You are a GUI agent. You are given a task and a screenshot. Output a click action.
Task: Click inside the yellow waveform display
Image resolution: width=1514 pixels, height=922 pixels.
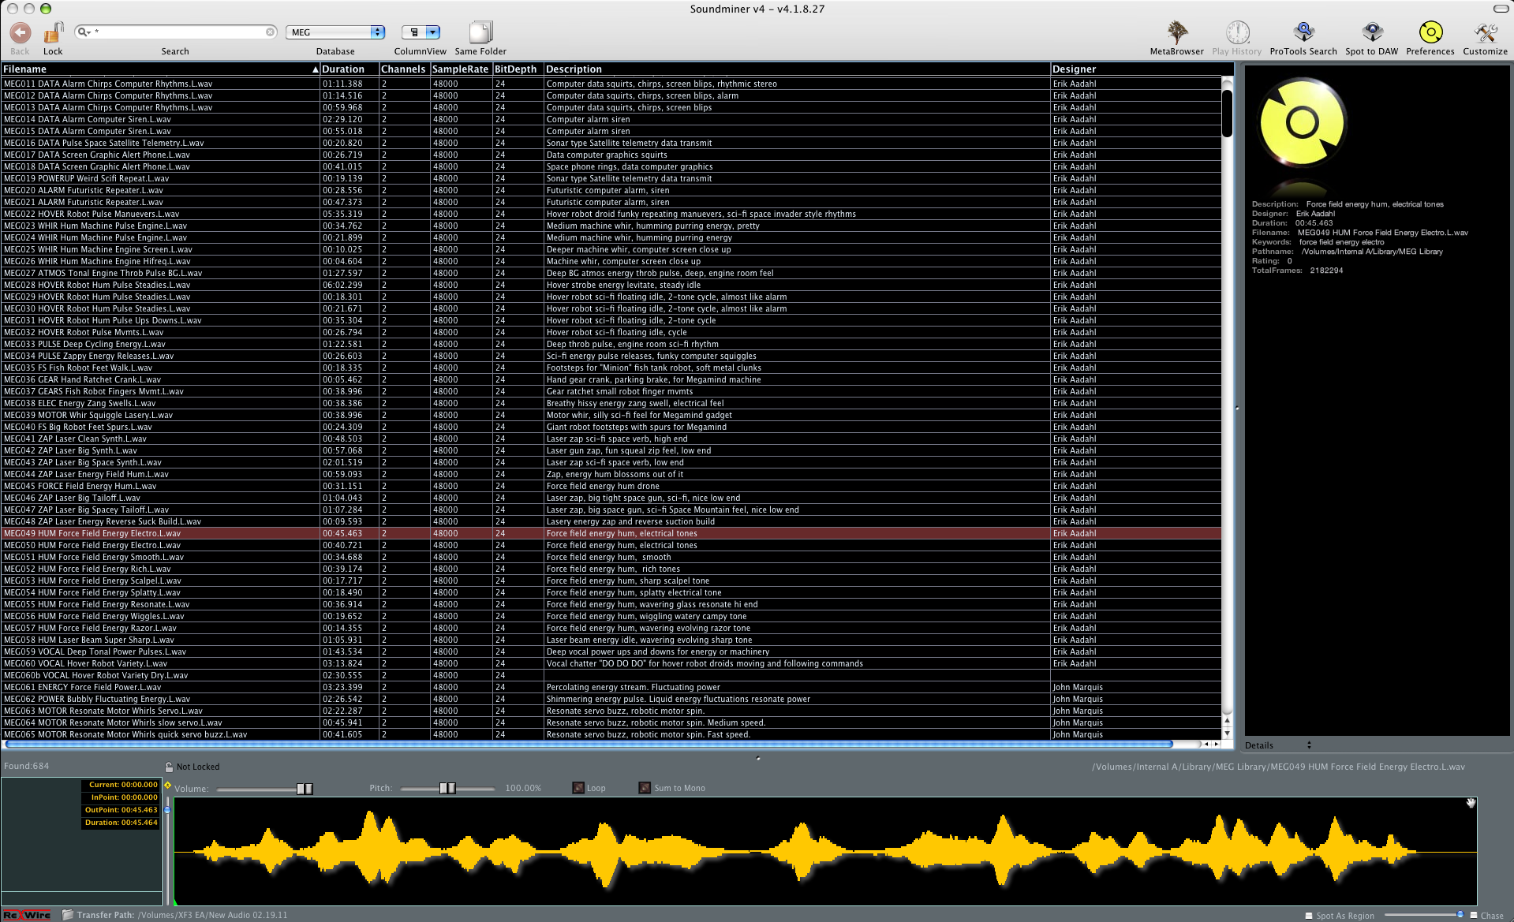[x=824, y=852]
